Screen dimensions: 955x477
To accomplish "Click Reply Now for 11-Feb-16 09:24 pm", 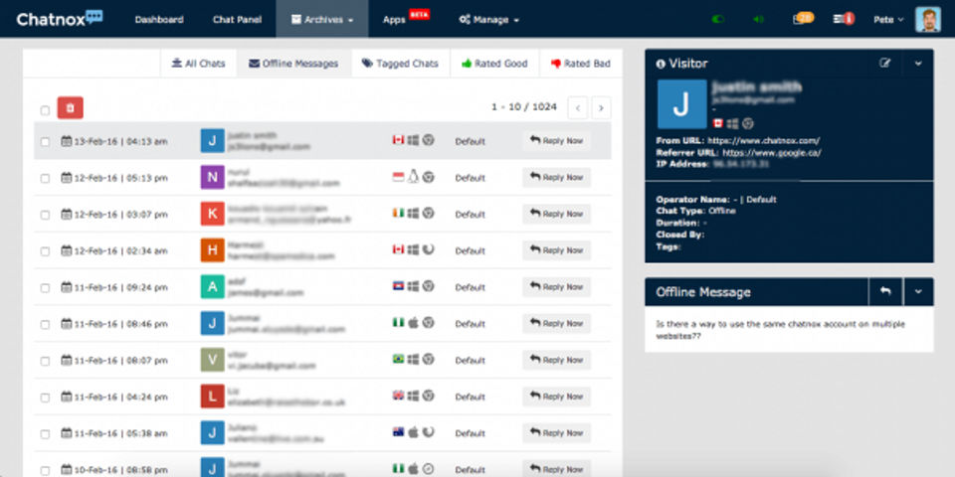I will point(556,286).
